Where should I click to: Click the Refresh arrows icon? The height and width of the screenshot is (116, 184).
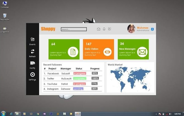tap(33, 51)
